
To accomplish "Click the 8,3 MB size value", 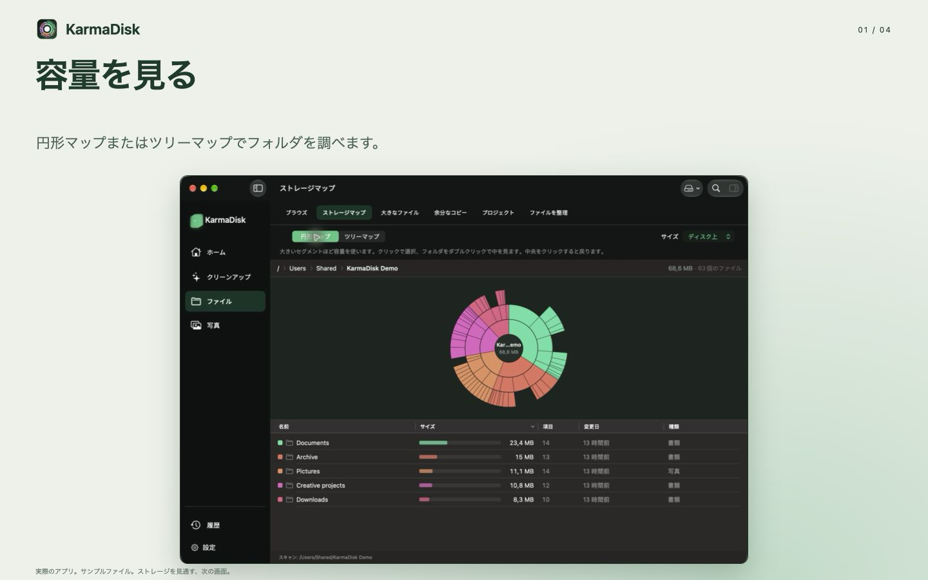I will (523, 499).
